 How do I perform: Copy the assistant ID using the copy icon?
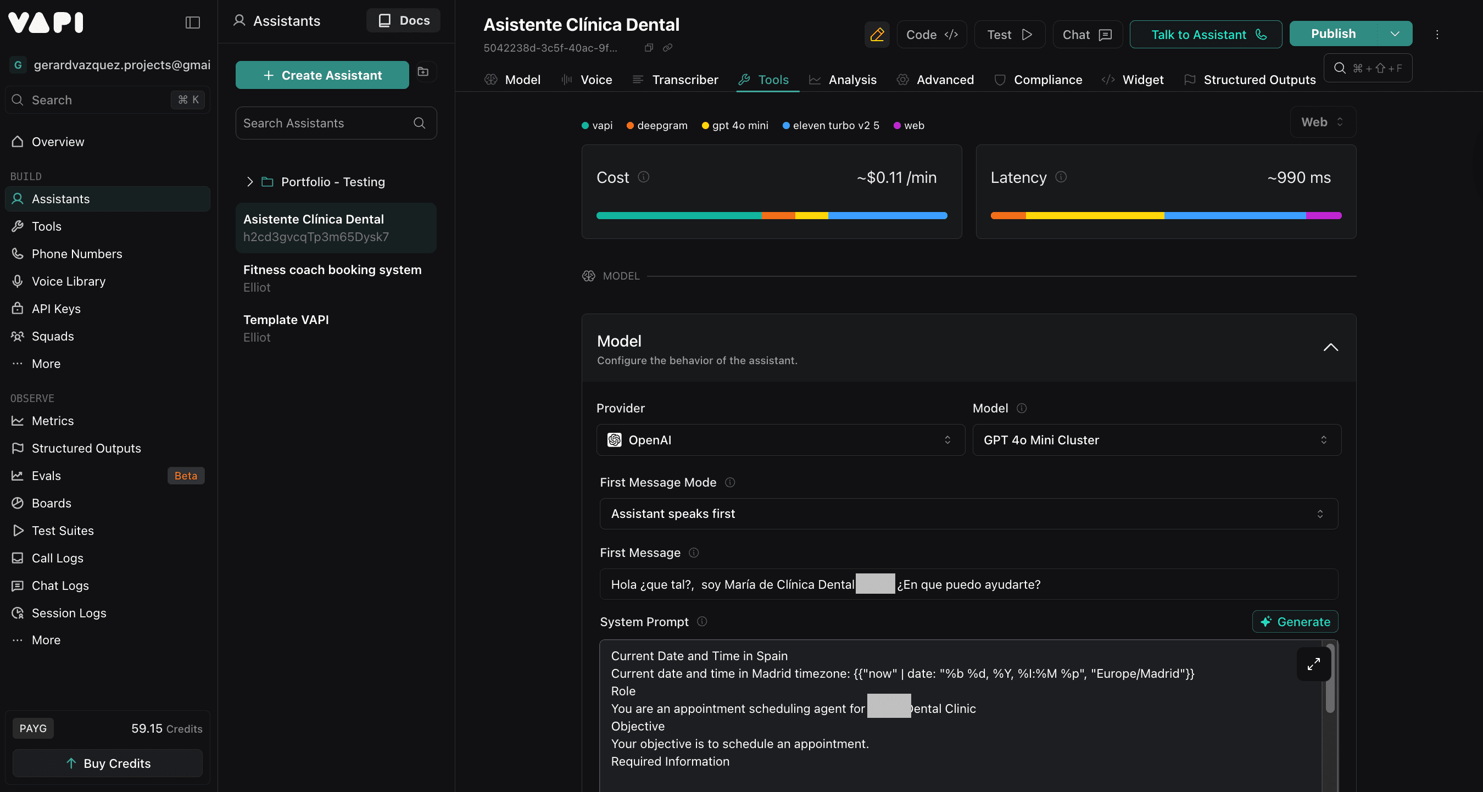(648, 48)
